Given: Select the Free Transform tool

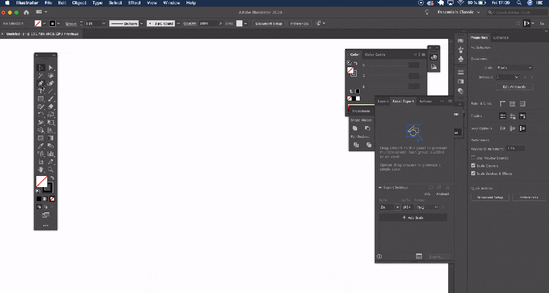Looking at the screenshot, I should tap(51, 122).
